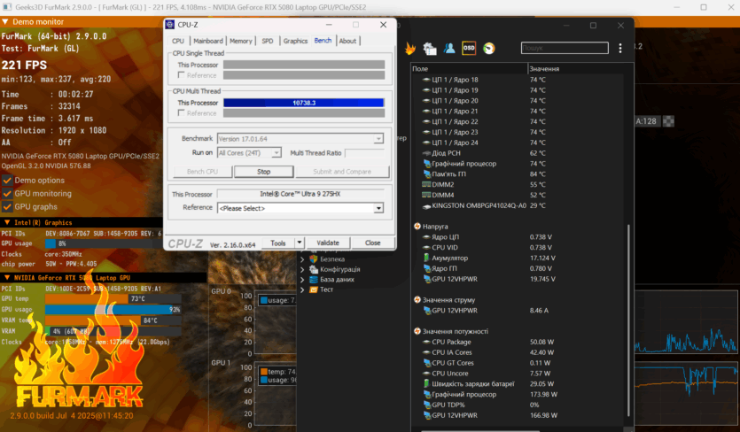
Task: Disable the GPU graphs checkbox
Action: pyautogui.click(x=7, y=206)
